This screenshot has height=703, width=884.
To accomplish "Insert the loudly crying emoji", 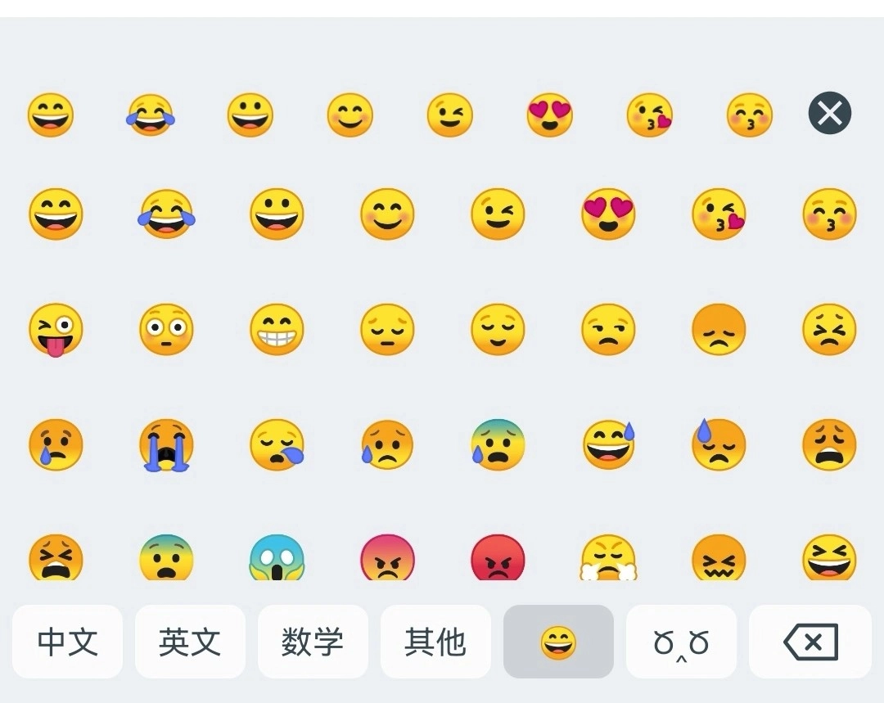I will pyautogui.click(x=166, y=445).
